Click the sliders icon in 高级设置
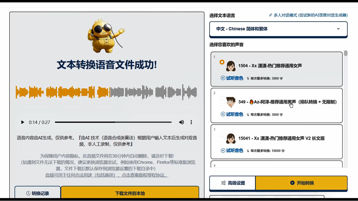 pyautogui.click(x=223, y=183)
